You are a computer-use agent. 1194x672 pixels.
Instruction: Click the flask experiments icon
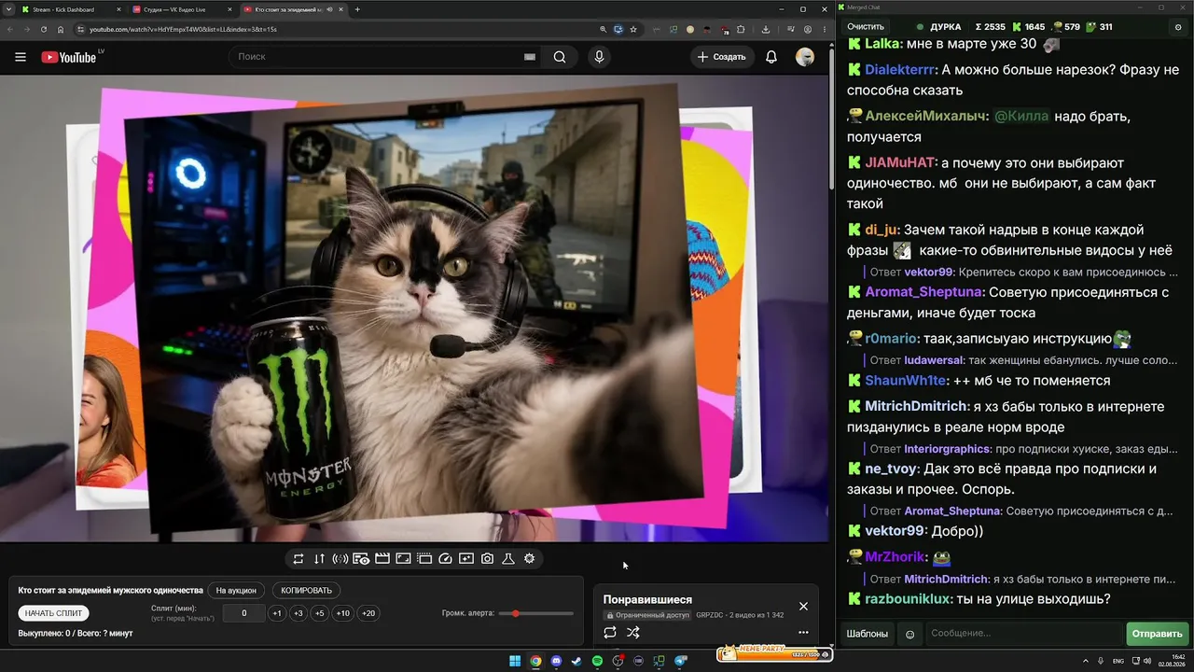click(x=508, y=558)
